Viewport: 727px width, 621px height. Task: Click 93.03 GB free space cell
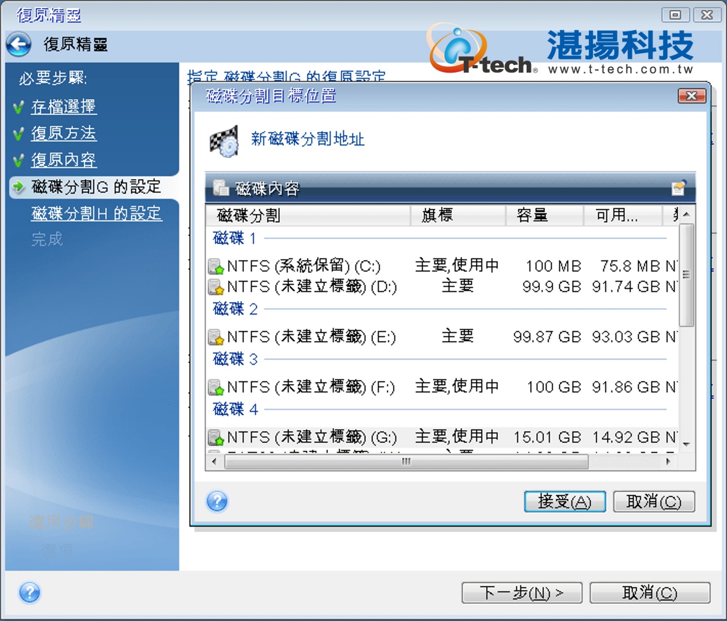[626, 337]
